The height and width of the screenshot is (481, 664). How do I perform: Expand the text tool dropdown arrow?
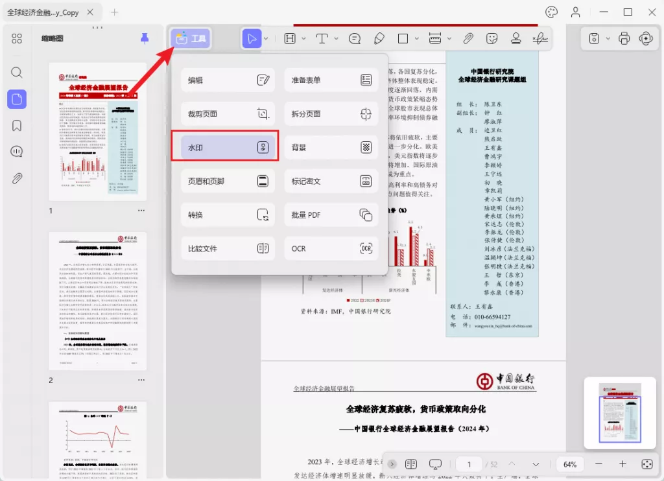337,39
